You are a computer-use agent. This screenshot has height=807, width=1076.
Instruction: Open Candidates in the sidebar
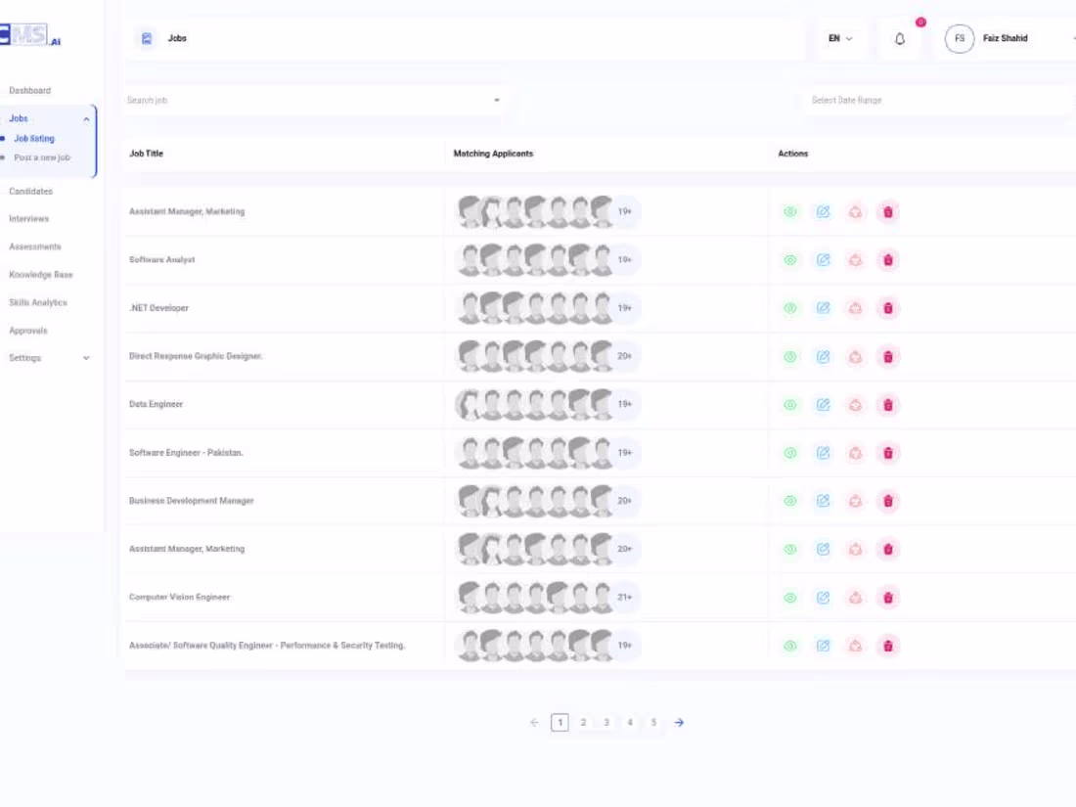[31, 192]
